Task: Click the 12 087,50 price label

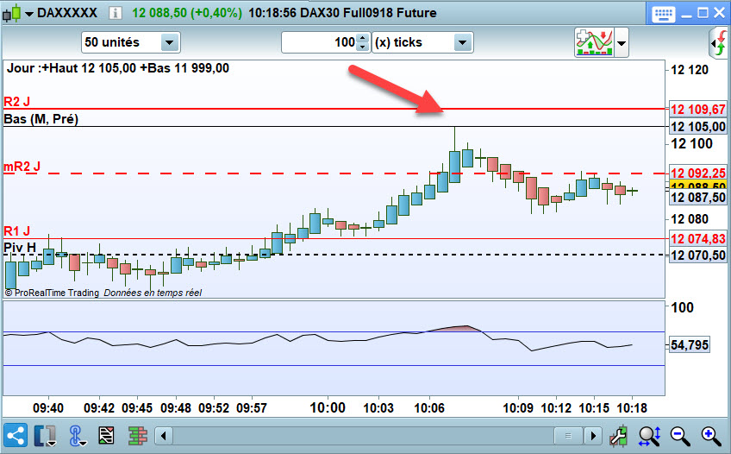Action: click(697, 198)
